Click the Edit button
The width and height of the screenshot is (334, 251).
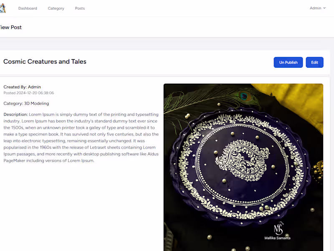pos(314,62)
